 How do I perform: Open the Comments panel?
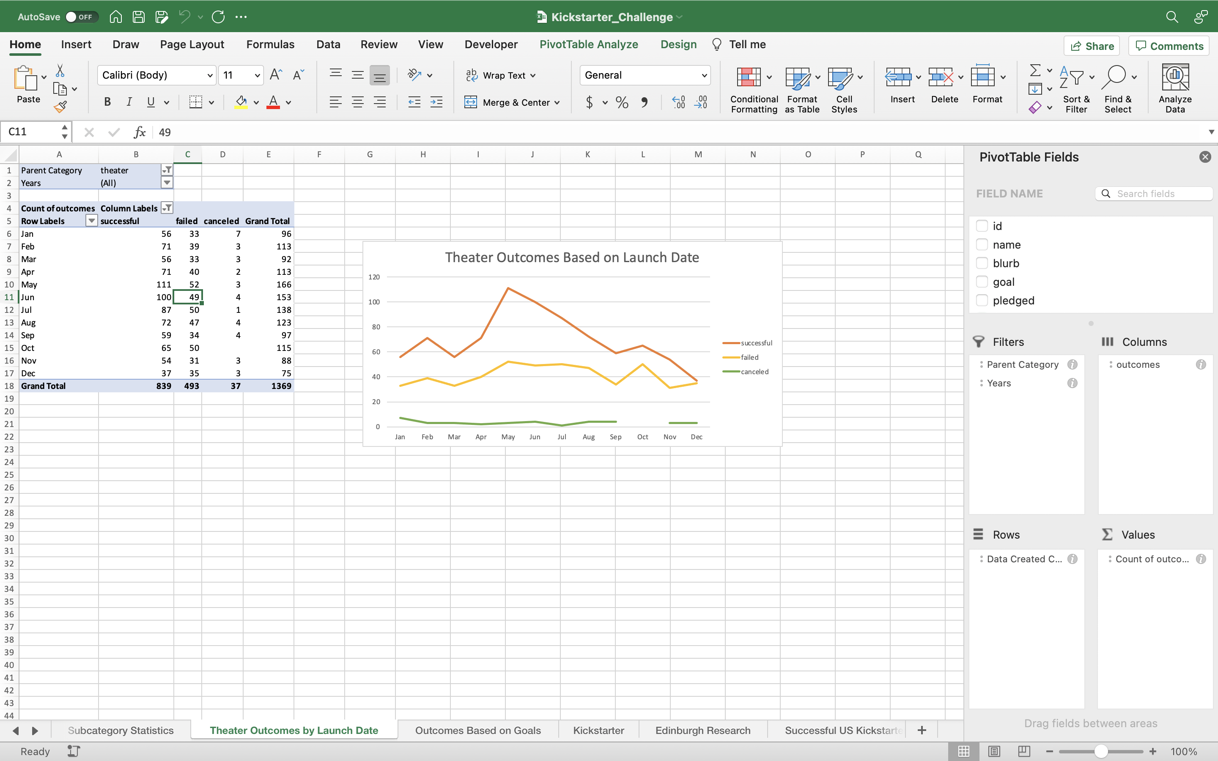pos(1169,45)
